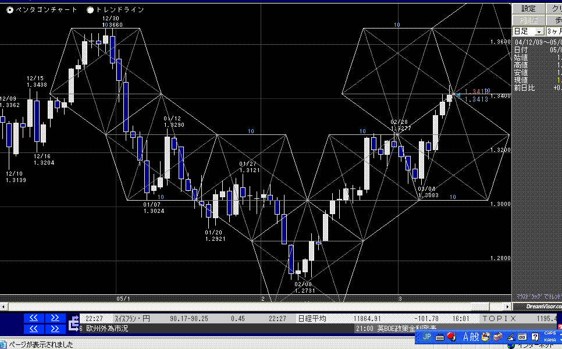Click the 01/27 1.3121 label
This screenshot has width=562, height=349.
[x=250, y=167]
